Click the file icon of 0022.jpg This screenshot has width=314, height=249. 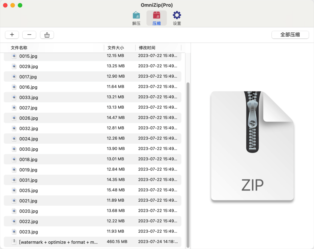coord(14,221)
